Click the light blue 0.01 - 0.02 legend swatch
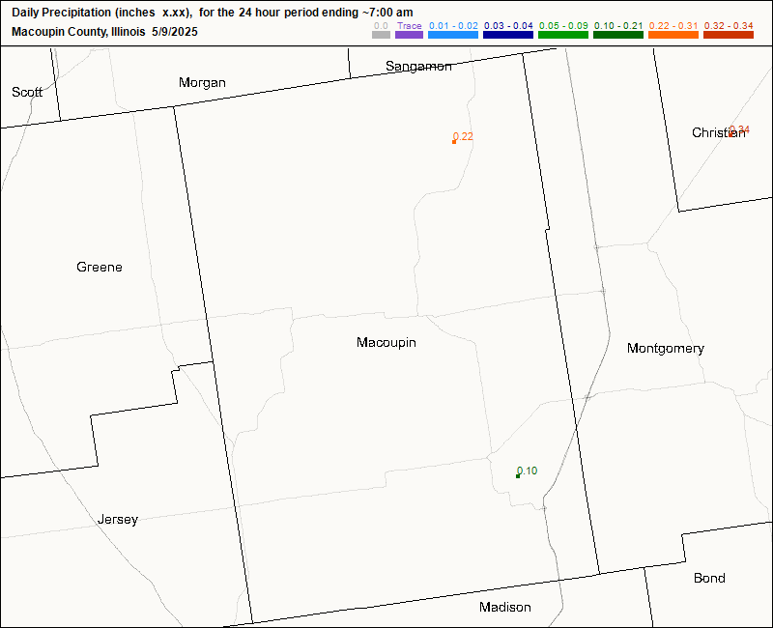This screenshot has height=628, width=773. 453,35
